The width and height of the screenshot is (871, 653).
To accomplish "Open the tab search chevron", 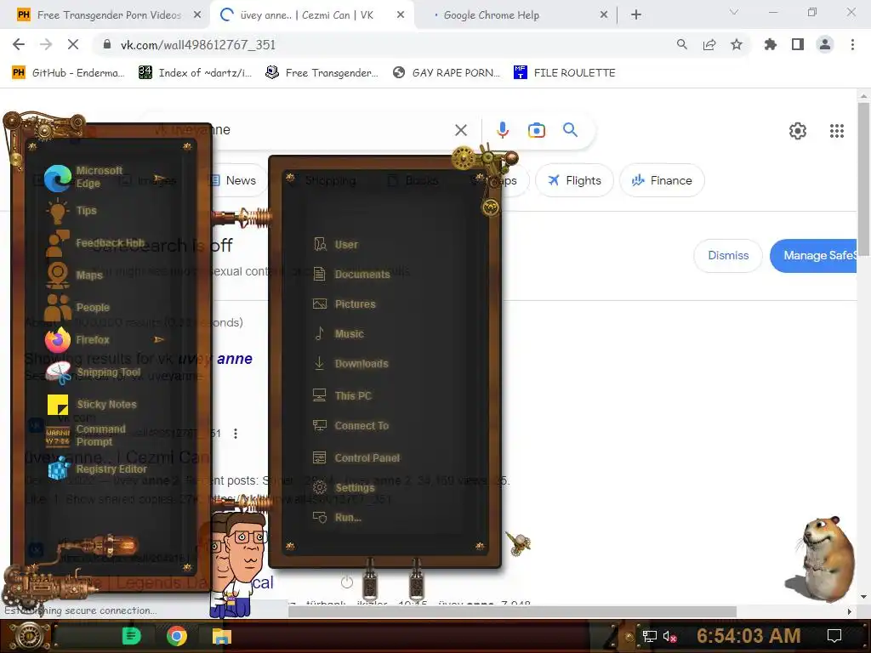I will pos(734,12).
